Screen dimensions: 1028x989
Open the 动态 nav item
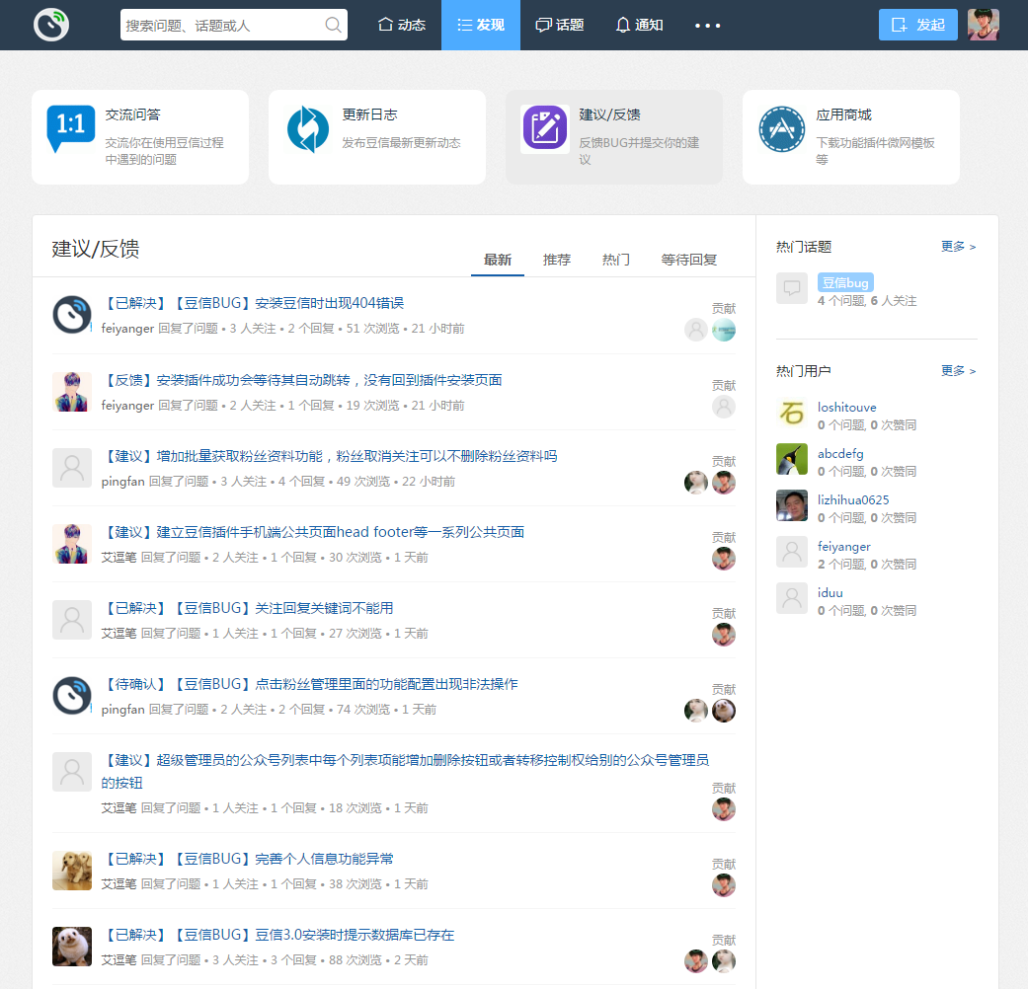coord(402,25)
